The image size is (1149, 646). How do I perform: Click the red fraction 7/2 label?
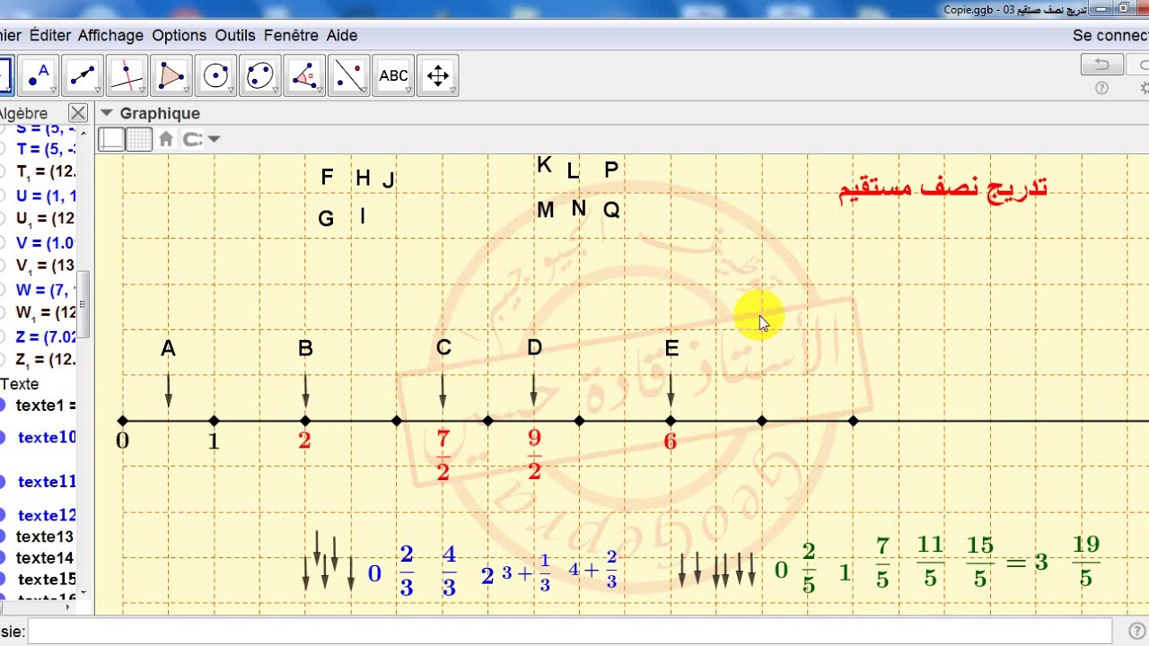pos(443,455)
